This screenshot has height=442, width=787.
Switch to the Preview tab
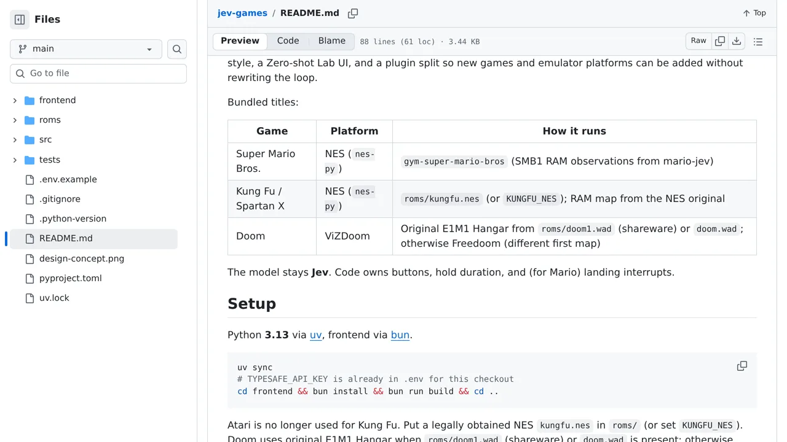[240, 41]
